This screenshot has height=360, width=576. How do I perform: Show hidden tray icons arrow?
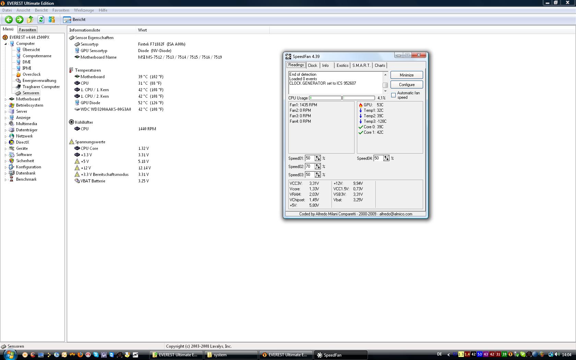point(448,355)
